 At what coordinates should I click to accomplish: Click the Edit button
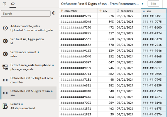(153, 4)
